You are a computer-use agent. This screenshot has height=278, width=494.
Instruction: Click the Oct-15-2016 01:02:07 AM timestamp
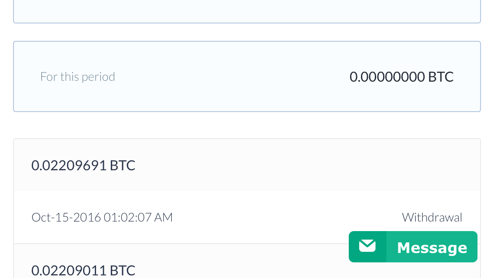pos(102,217)
